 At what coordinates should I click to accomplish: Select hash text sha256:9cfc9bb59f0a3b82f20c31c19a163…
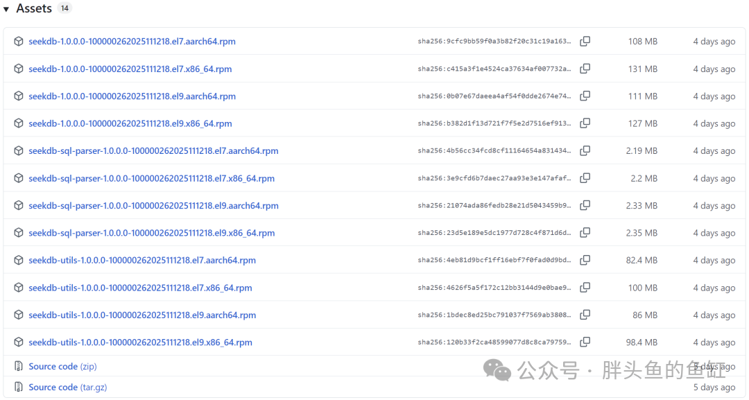click(494, 42)
